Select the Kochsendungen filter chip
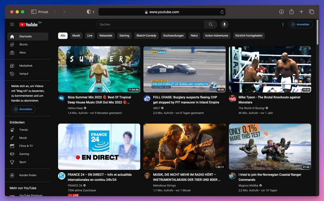 tap(174, 35)
